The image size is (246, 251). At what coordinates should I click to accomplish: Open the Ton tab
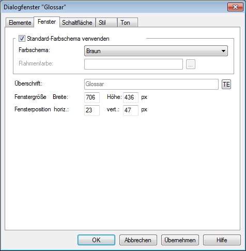point(128,23)
